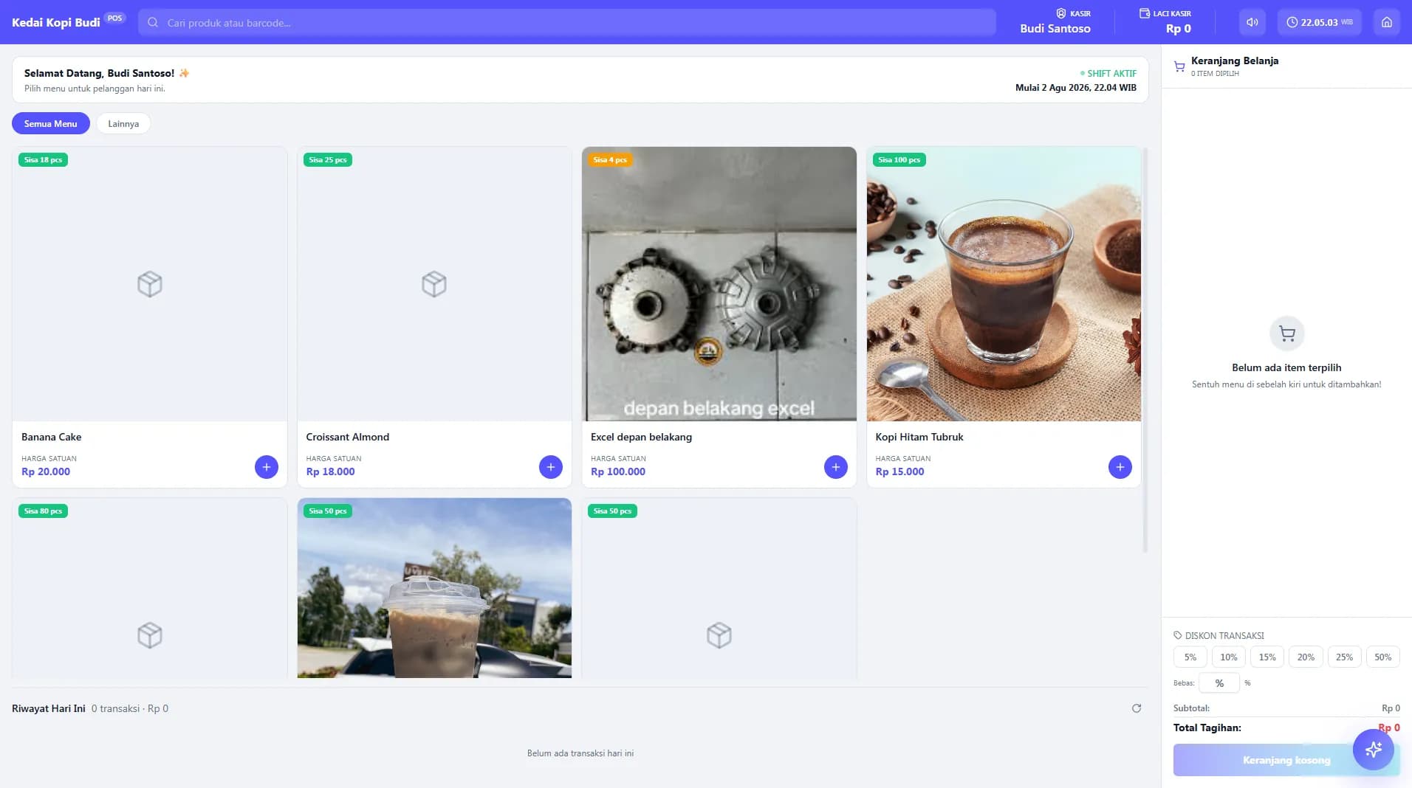Click the Rp 20.000 price

pyautogui.click(x=46, y=471)
